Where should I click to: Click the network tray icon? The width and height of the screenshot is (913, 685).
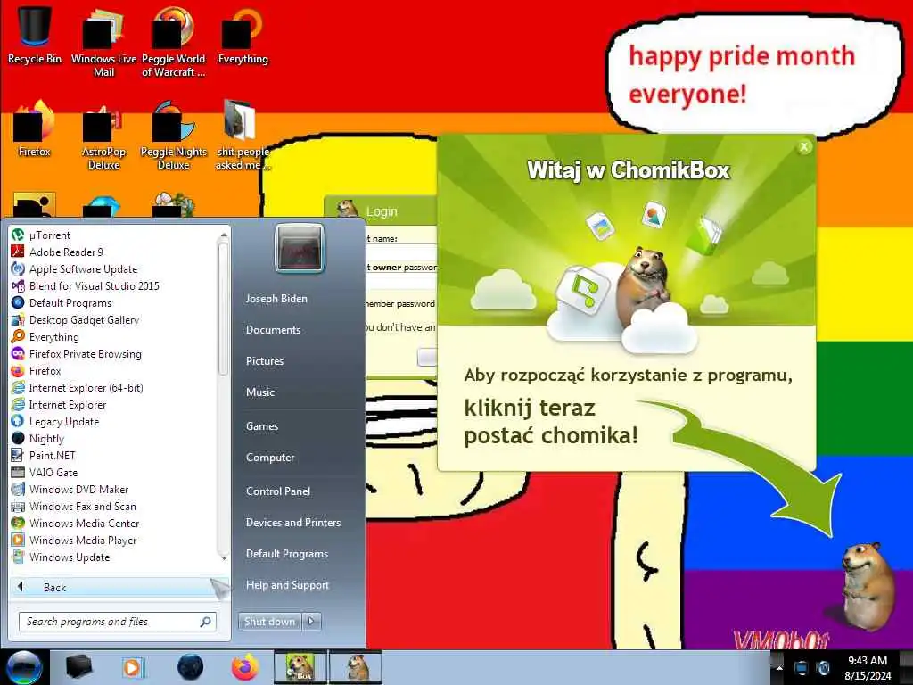pyautogui.click(x=802, y=668)
